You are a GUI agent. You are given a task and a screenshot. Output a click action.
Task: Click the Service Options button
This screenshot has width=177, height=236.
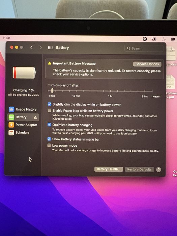point(147,64)
